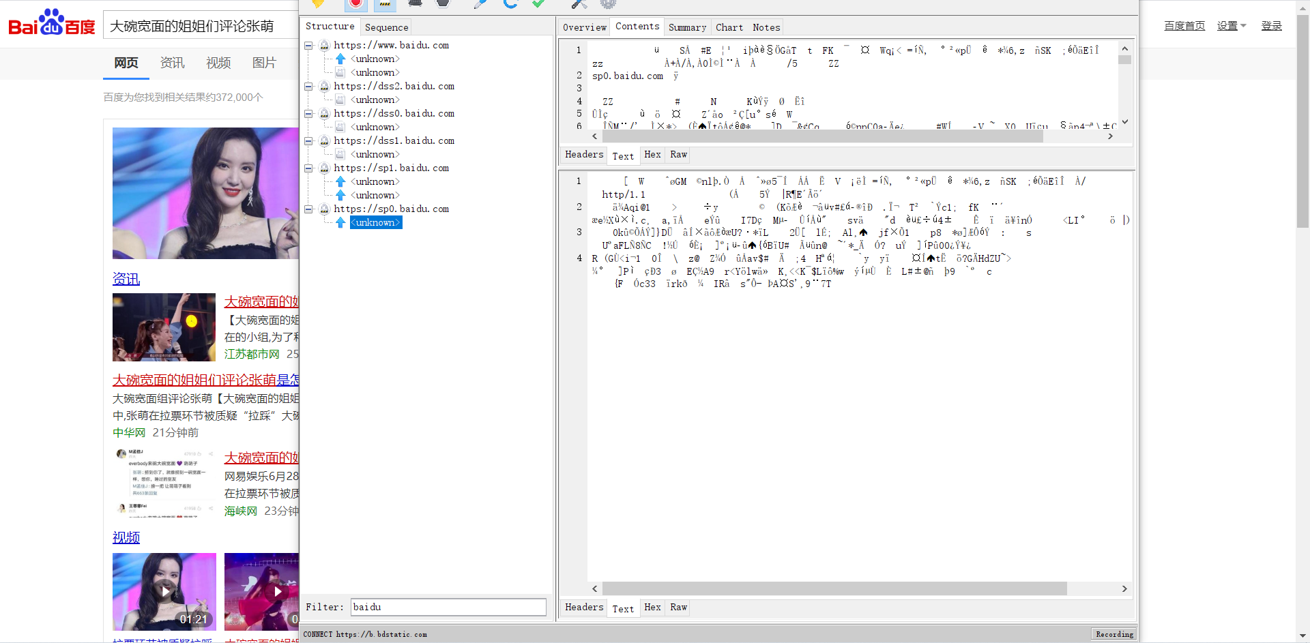Image resolution: width=1310 pixels, height=643 pixels.
Task: Click lock icon beside https://sp0.baidu.com
Action: click(x=324, y=209)
